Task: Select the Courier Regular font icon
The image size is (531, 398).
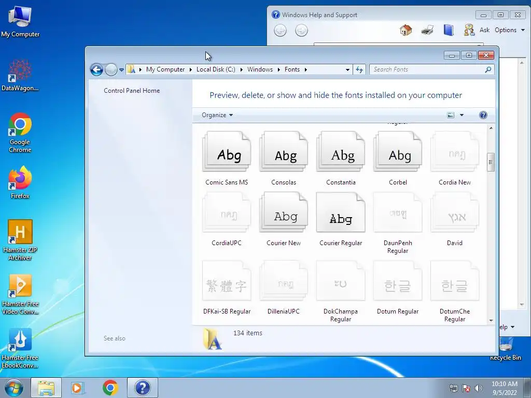Action: (x=341, y=212)
